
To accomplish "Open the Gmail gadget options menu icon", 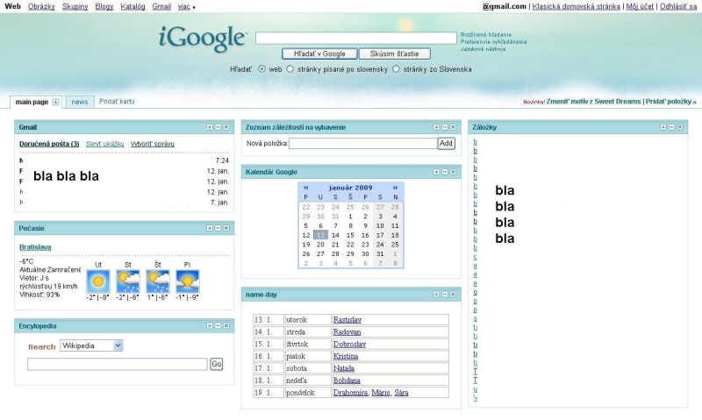I will pyautogui.click(x=209, y=127).
